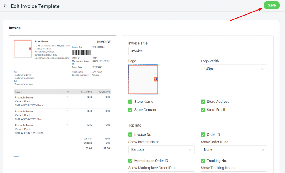Click the logo placeholder in invoice preview
The height and width of the screenshot is (173, 285).
[x=23, y=49]
